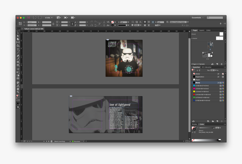This screenshot has width=242, height=164.
Task: Open the Arrange Documents dropdown
Action: [x=73, y=18]
